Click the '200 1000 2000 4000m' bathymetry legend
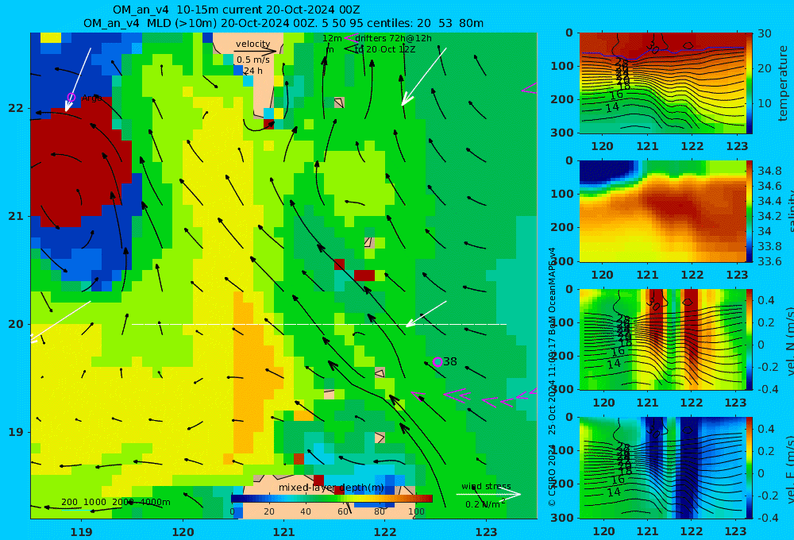Image resolution: width=794 pixels, height=540 pixels. (116, 502)
